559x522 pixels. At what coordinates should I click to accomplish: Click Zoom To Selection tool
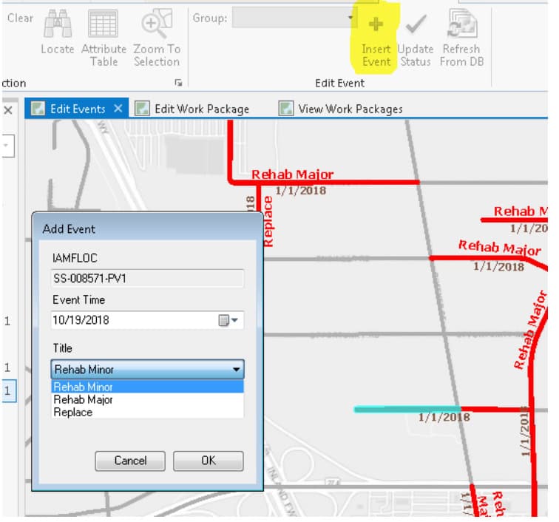tap(156, 25)
